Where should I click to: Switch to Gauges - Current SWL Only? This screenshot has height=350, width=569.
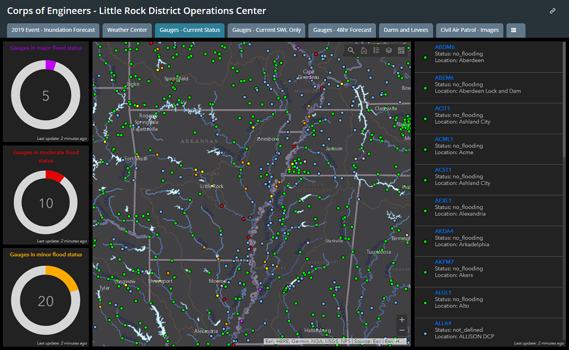coord(266,30)
